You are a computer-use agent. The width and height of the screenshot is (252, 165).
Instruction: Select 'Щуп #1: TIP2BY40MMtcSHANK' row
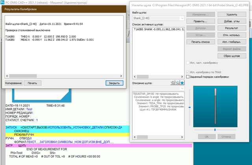[x=158, y=110]
